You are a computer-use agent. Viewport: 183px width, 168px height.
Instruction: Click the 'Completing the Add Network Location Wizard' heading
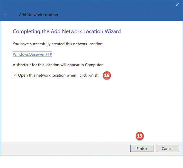coord(67,31)
